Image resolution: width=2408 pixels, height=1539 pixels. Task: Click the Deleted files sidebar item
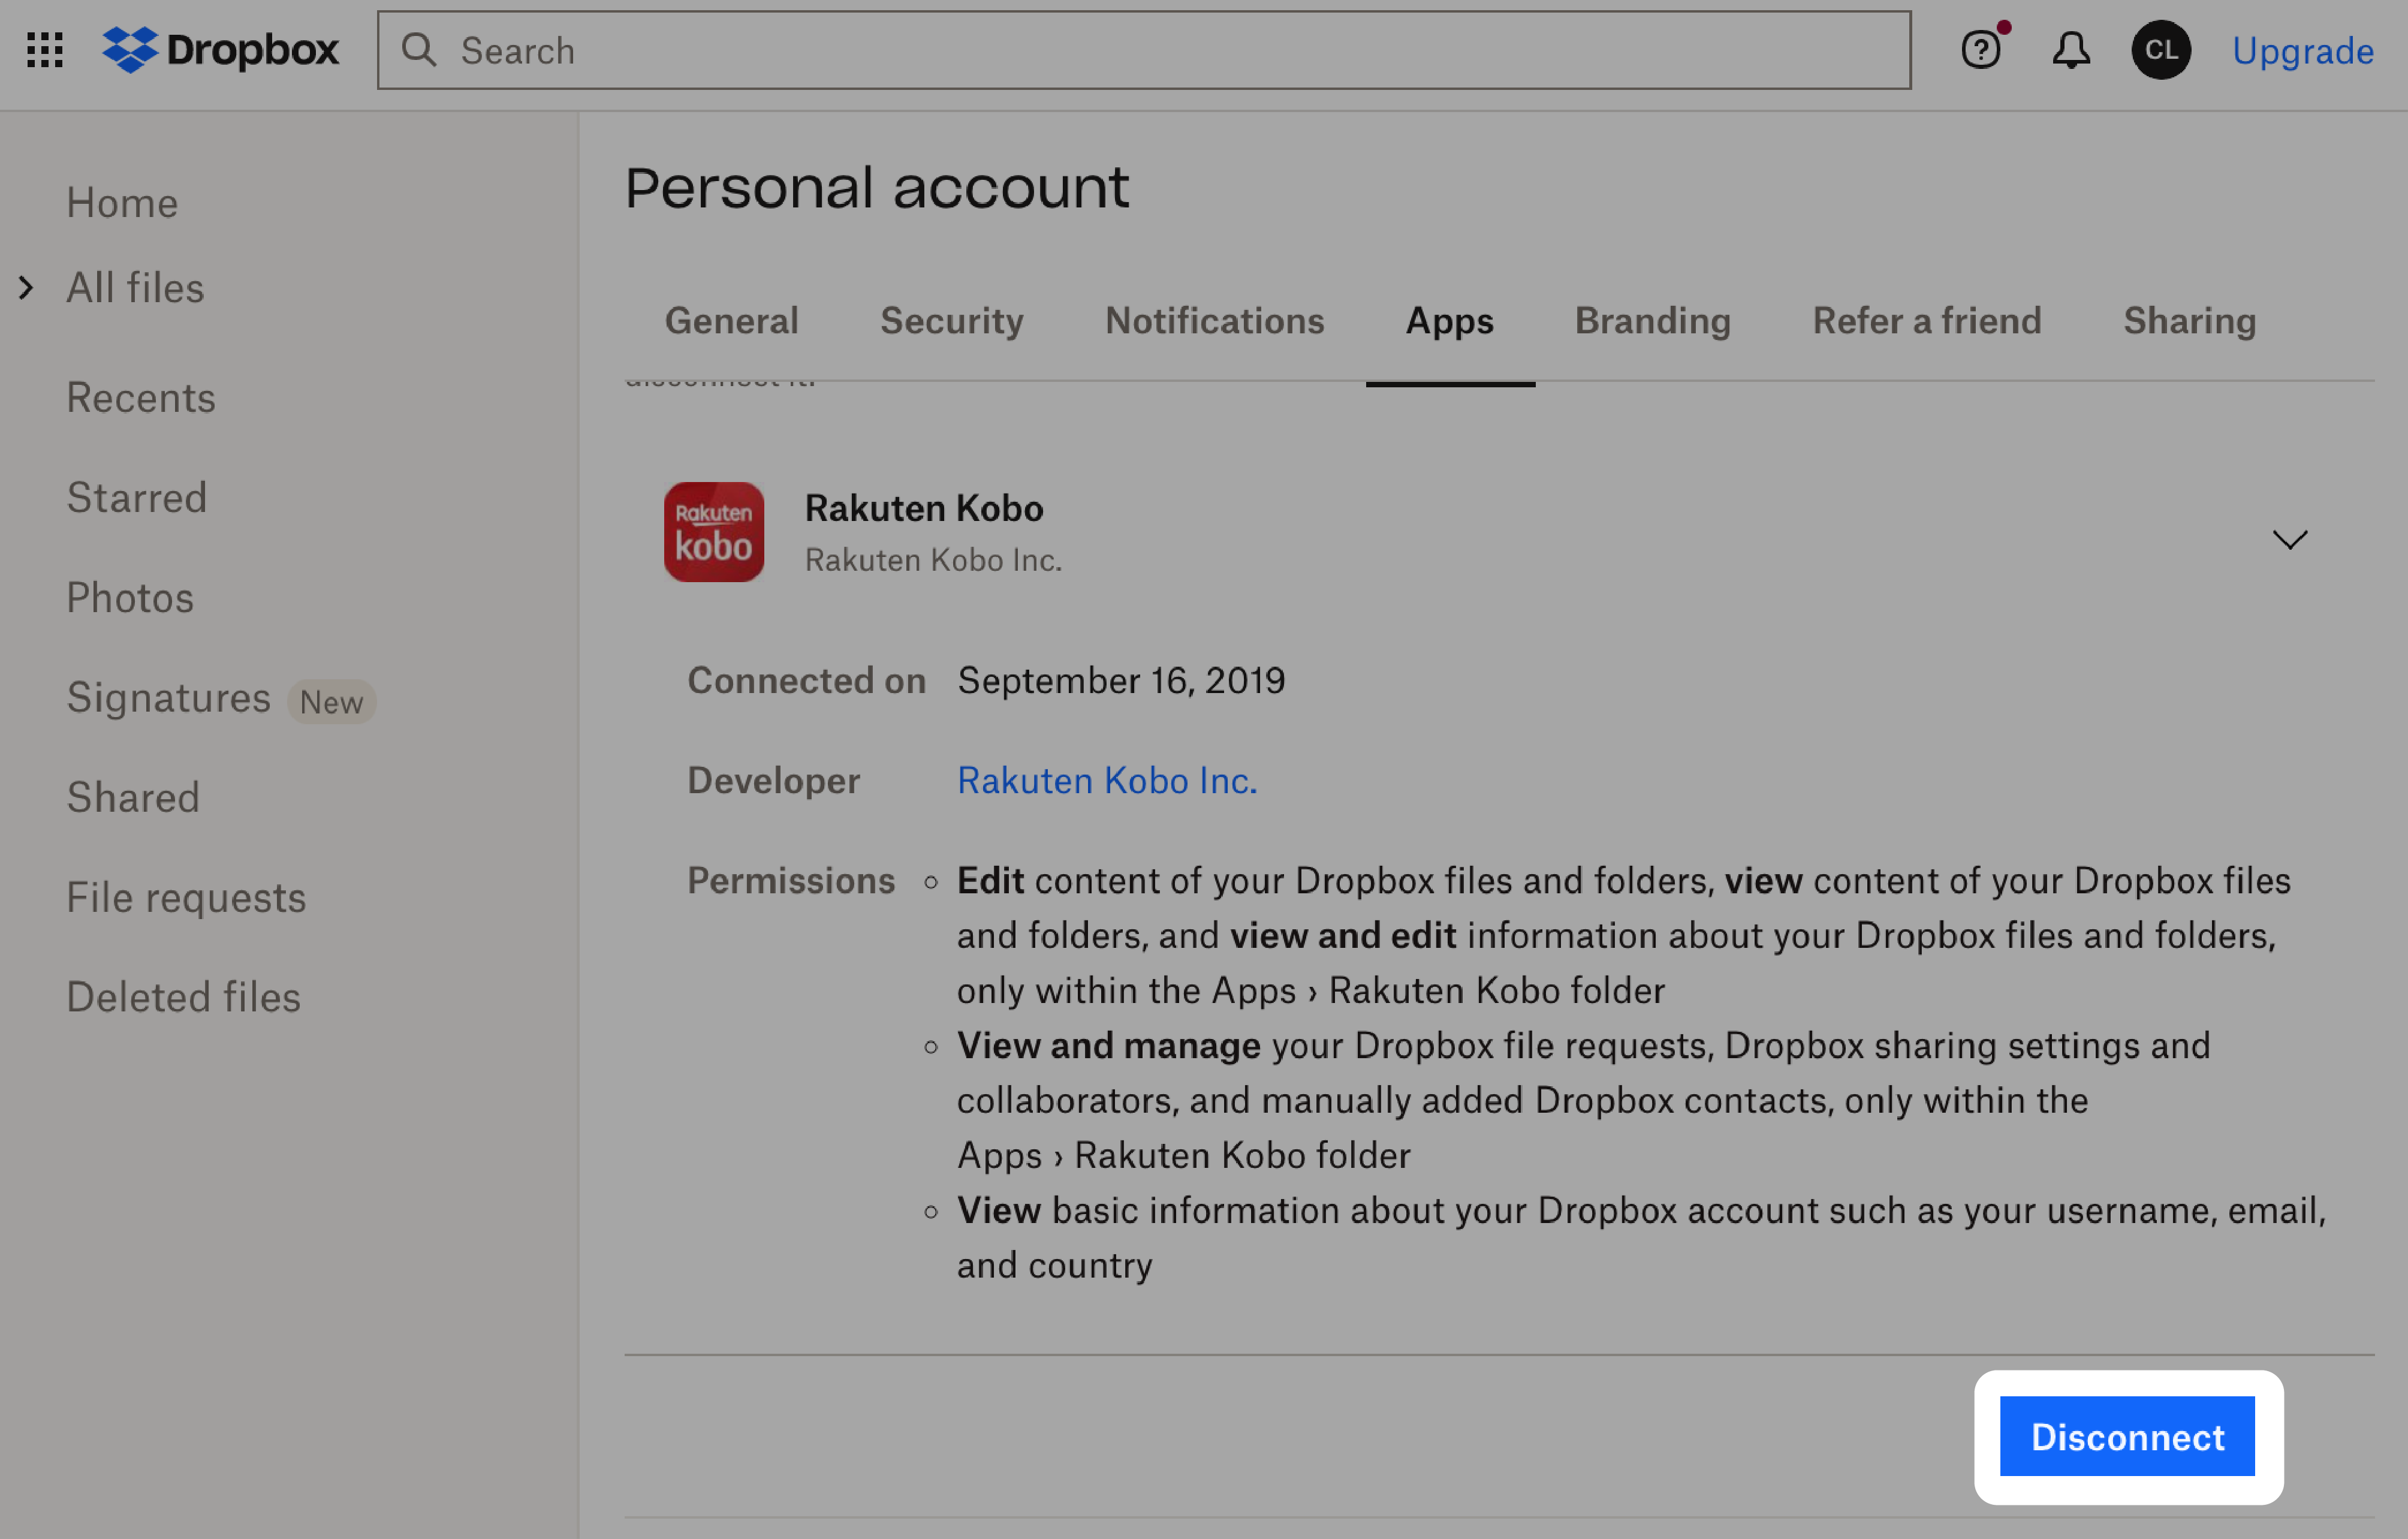pyautogui.click(x=184, y=995)
